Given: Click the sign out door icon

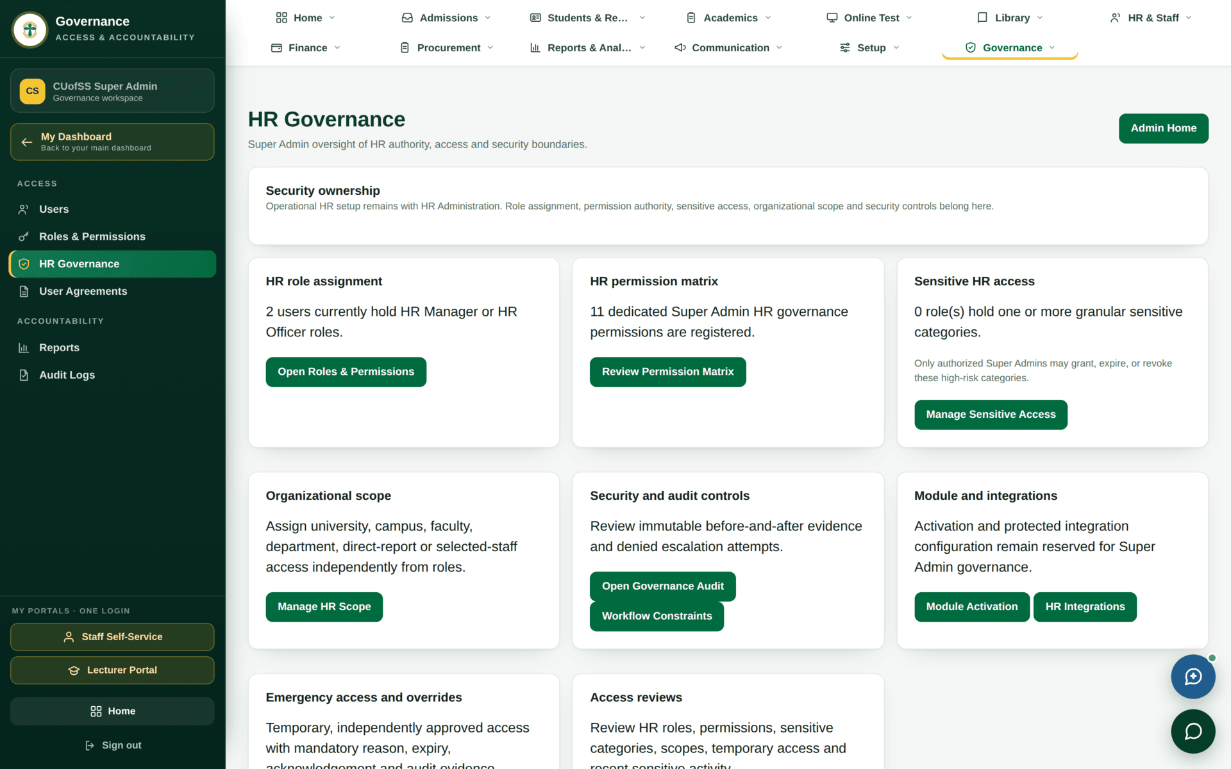Looking at the screenshot, I should pyautogui.click(x=90, y=745).
